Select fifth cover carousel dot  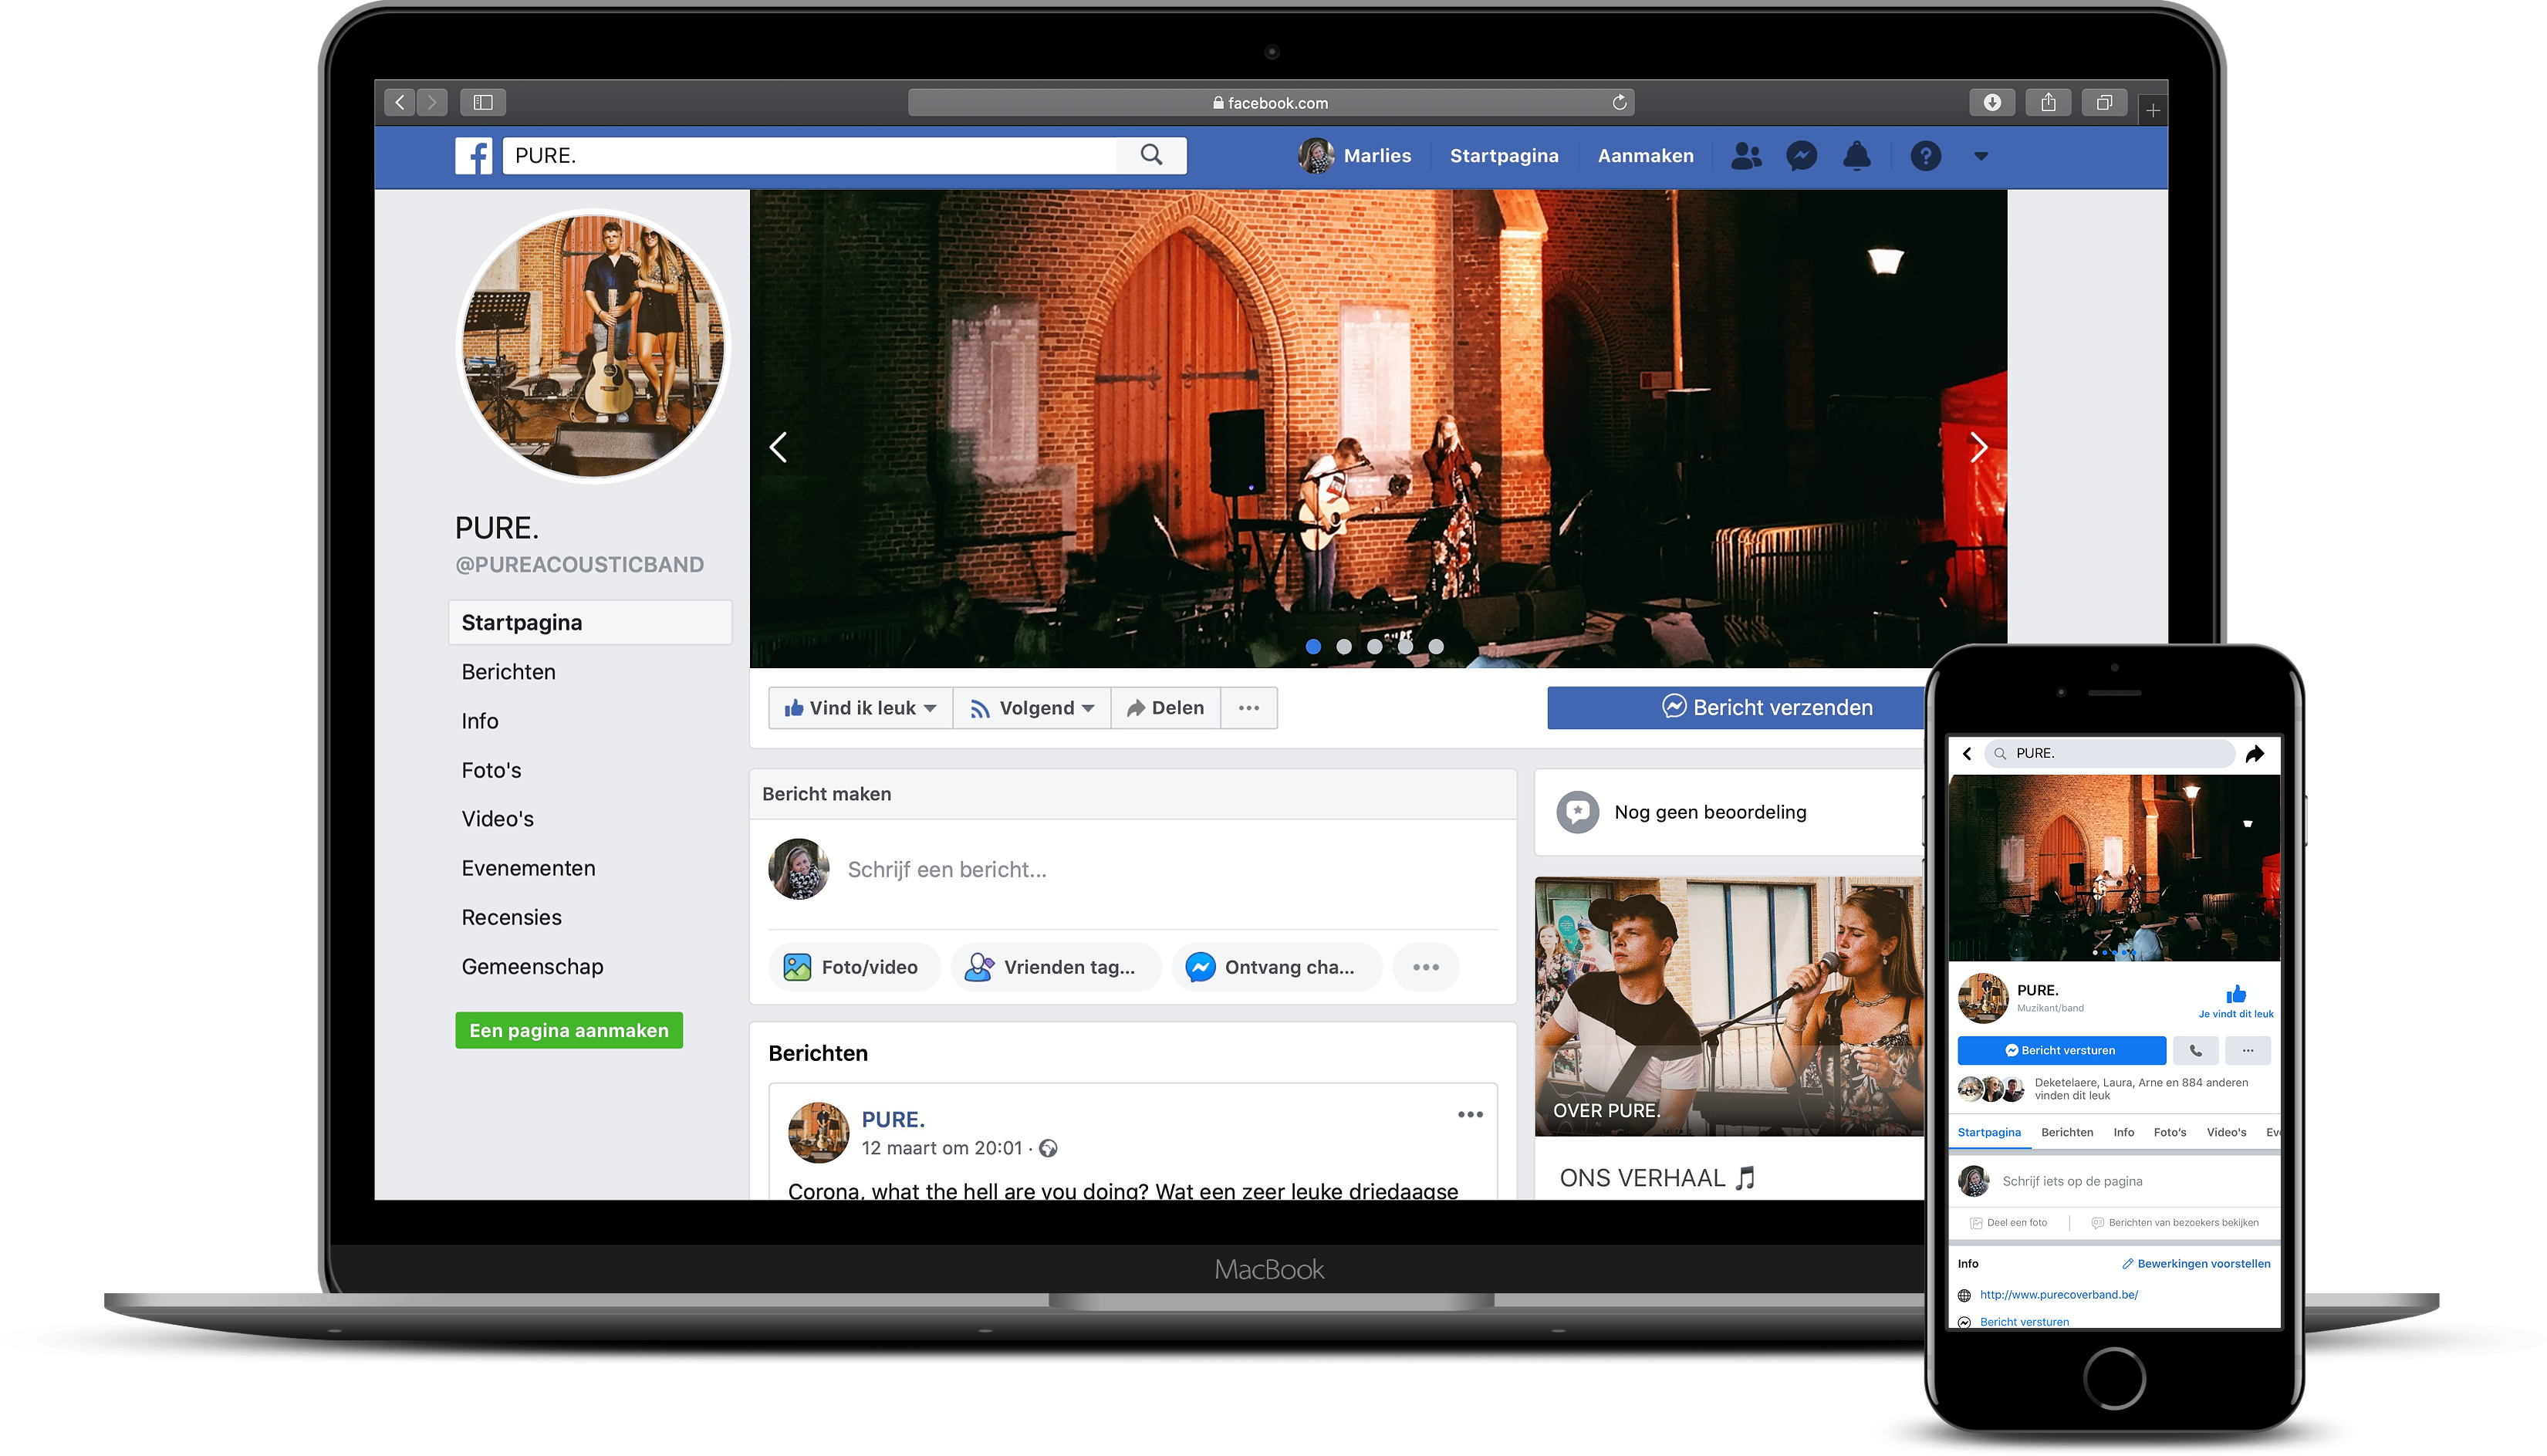[1436, 647]
